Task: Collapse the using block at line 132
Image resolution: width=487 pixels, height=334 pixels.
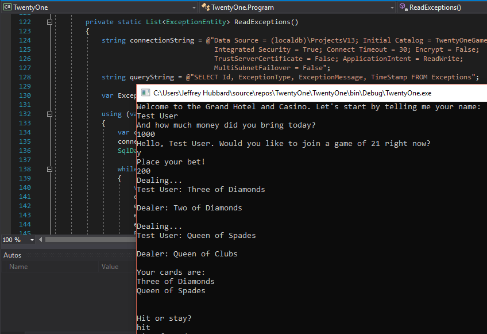Action: pyautogui.click(x=49, y=114)
